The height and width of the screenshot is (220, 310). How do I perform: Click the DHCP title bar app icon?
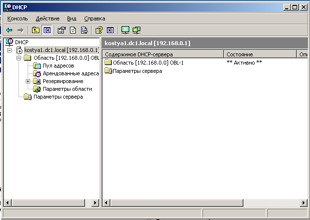[x=8, y=7]
